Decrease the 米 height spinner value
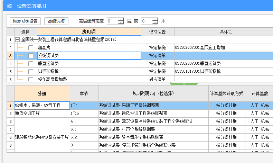Screen dimensions: 273x163 coord(155,22)
